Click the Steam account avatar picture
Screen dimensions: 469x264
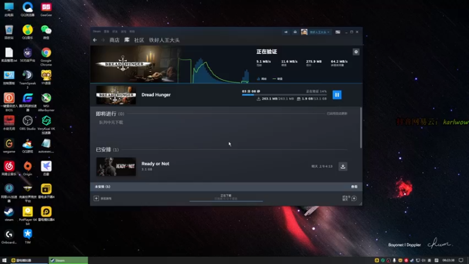point(304,32)
